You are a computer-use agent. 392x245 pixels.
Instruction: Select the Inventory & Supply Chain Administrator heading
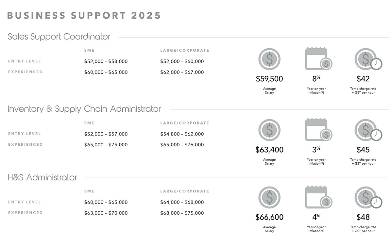click(84, 109)
